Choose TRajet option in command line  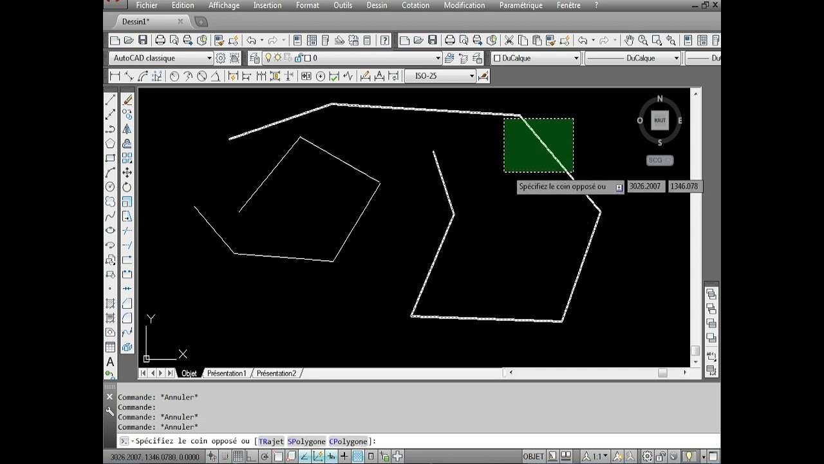[x=271, y=441]
